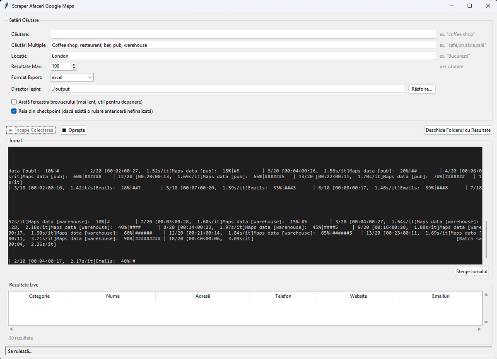Click the Răsfoire browse button
This screenshot has width=497, height=359.
coord(422,89)
